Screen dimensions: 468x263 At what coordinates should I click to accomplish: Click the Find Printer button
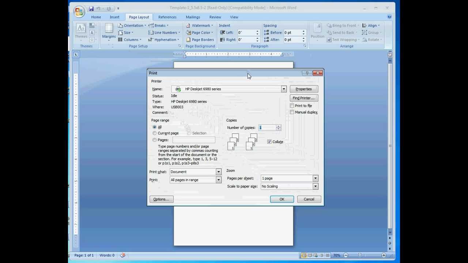coord(304,98)
